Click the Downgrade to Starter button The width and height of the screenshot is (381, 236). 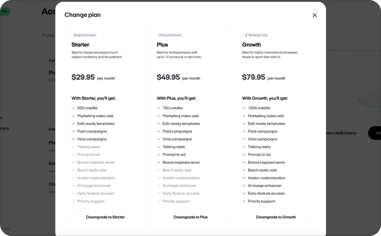[105, 217]
